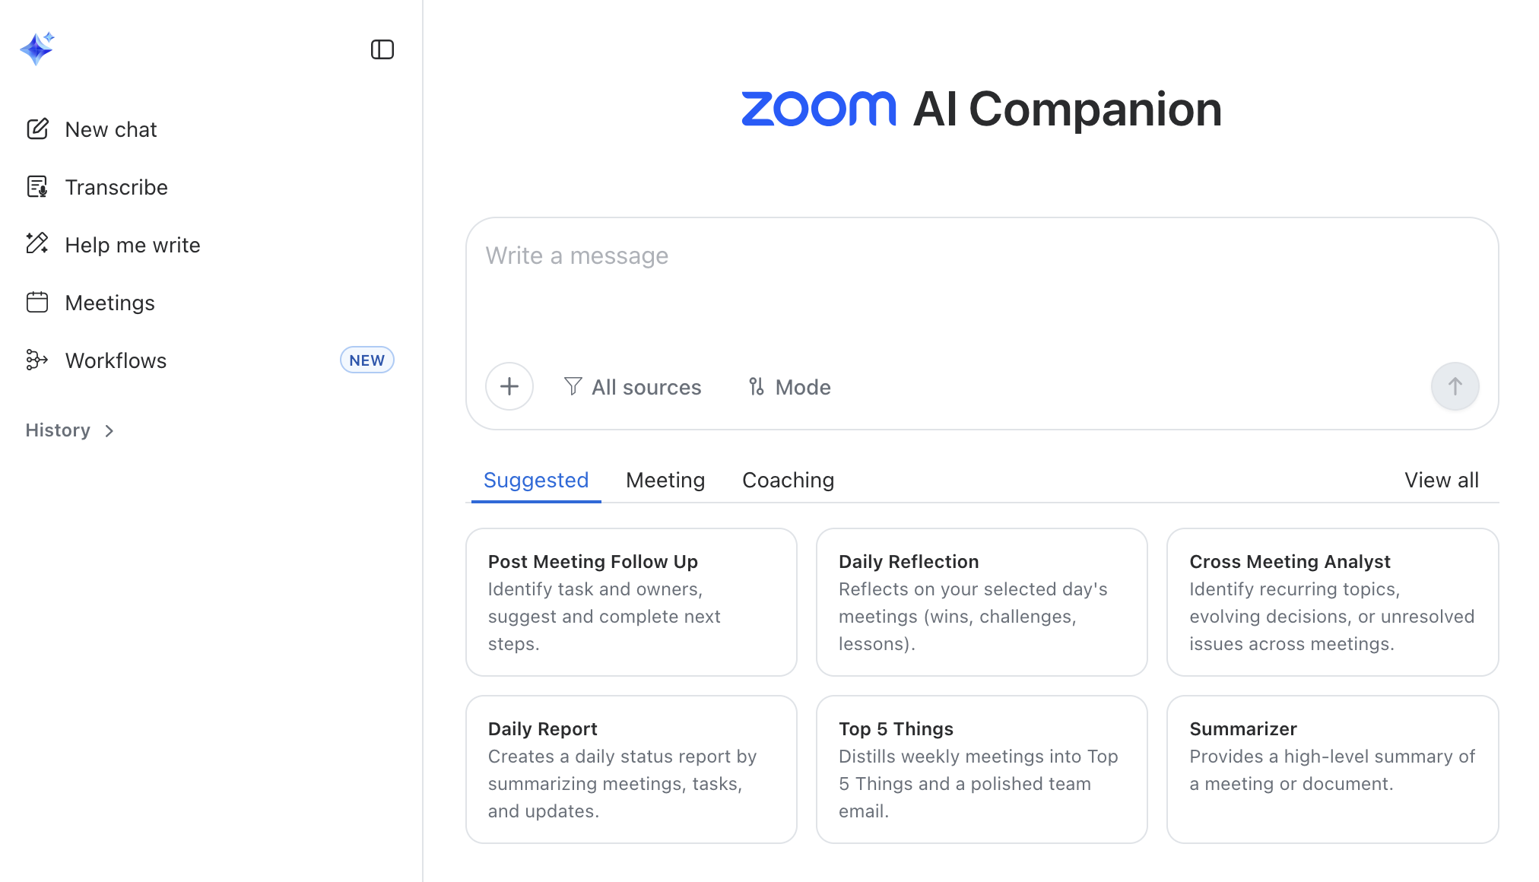Select the Suggested tab
1539x882 pixels.
(536, 481)
